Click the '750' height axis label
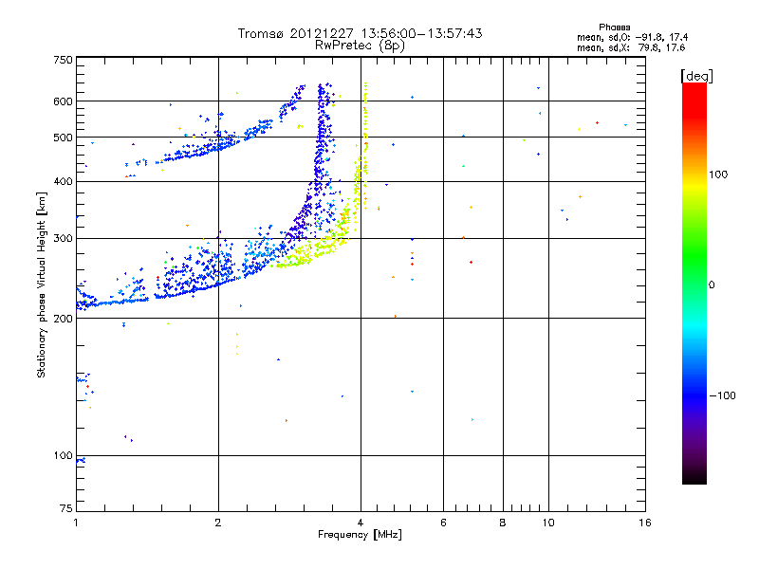This screenshot has width=759, height=569. [x=63, y=60]
